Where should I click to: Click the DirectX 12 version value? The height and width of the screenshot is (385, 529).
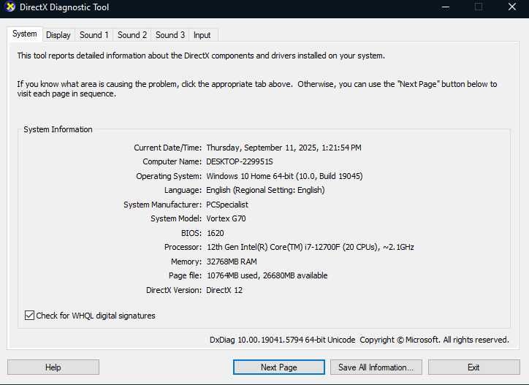[224, 290]
